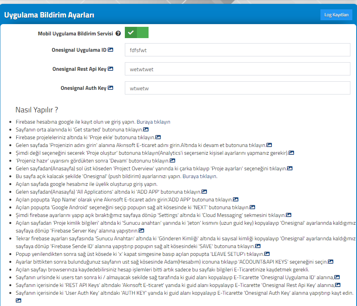Follow the Firebase 'Buraya tıklayın' link
Viewport: 357px width, 306px height.
[x=154, y=122]
